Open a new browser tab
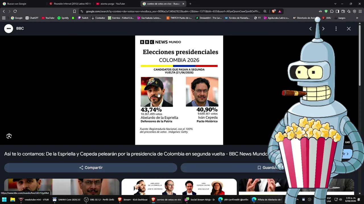364x204 pixels. click(190, 4)
